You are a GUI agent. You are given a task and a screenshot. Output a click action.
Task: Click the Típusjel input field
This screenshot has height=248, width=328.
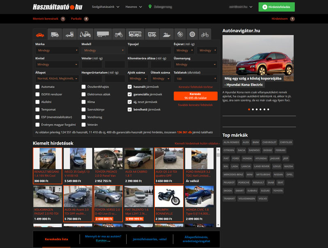(149, 50)
